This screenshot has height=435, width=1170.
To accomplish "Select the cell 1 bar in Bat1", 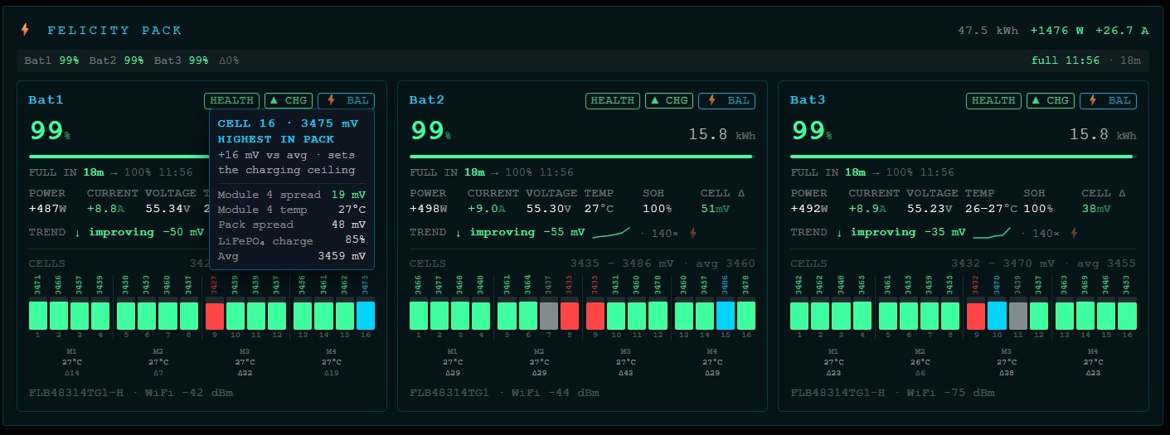I will [38, 316].
